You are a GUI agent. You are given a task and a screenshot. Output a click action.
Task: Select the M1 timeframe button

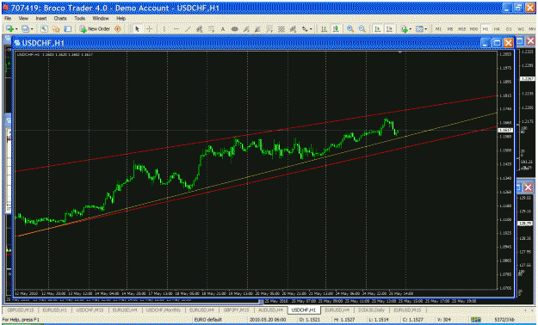[x=438, y=29]
